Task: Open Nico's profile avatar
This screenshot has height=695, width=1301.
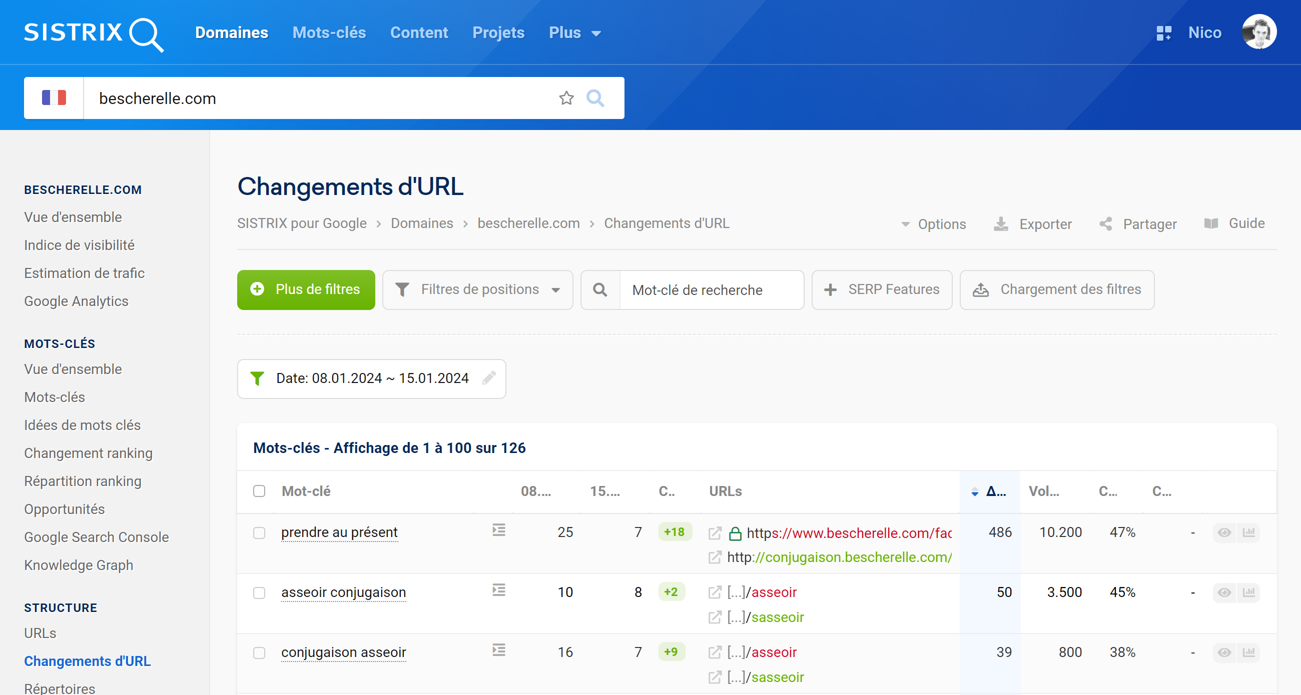Action: pyautogui.click(x=1259, y=32)
